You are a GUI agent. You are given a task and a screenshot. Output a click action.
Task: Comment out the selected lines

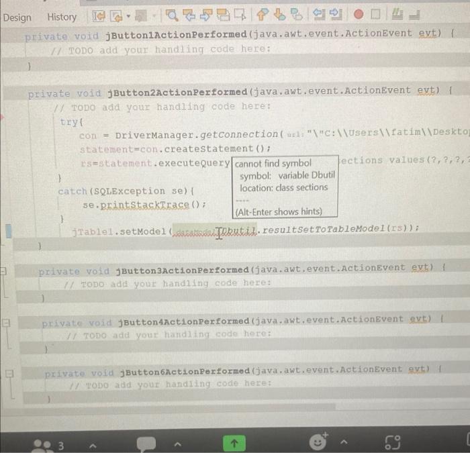[x=397, y=13]
